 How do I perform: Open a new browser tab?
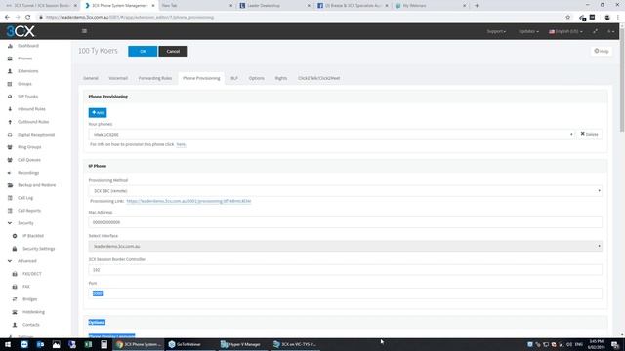[477, 6]
